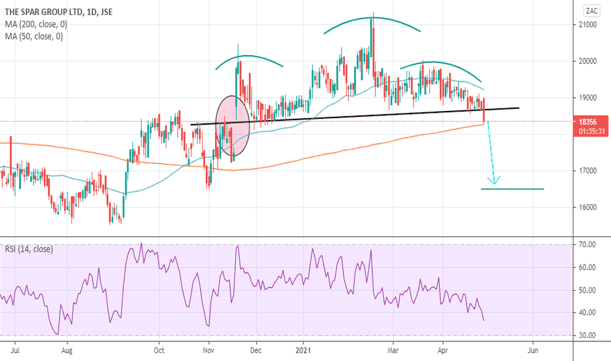Click the 17000 price axis label
Screen dimensions: 611x361
pos(587,171)
